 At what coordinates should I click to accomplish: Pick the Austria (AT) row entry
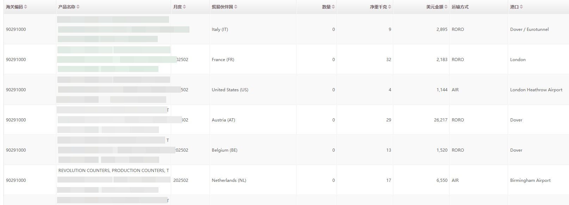click(x=223, y=120)
